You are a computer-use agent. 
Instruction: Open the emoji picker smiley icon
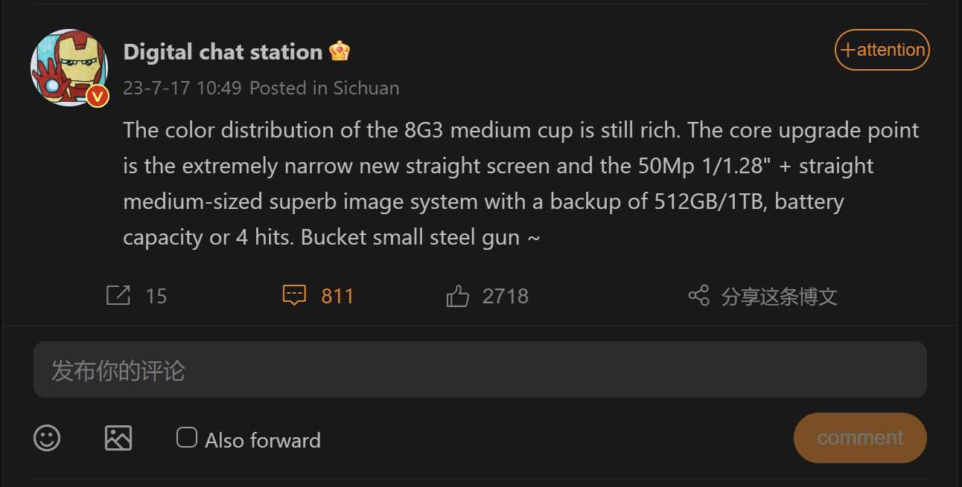pyautogui.click(x=47, y=438)
